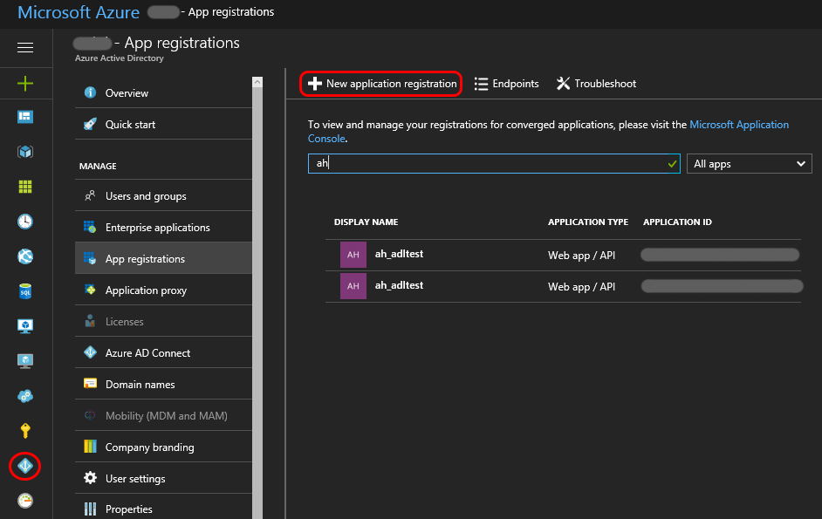
Task: Open Licenses menu item
Action: [163, 321]
